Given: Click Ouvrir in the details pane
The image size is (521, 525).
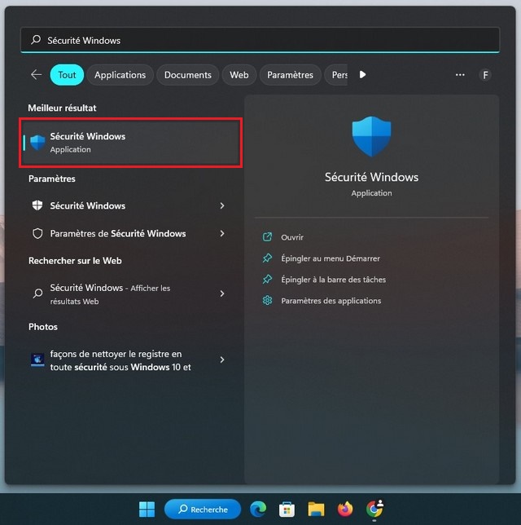Looking at the screenshot, I should [x=292, y=237].
